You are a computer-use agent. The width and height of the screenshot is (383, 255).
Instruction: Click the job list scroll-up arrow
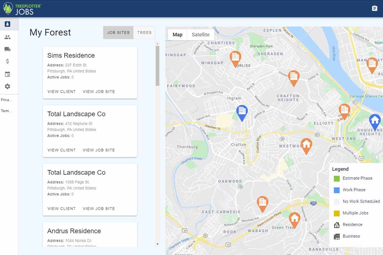point(157,44)
